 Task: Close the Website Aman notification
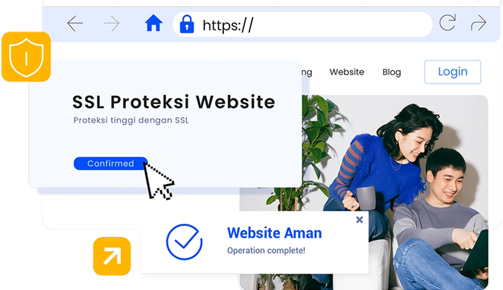point(360,220)
